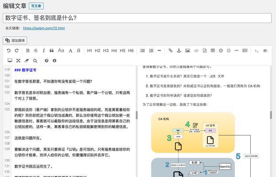Open full window preview monitor icon
This screenshot has height=177, width=276.
tap(10, 61)
